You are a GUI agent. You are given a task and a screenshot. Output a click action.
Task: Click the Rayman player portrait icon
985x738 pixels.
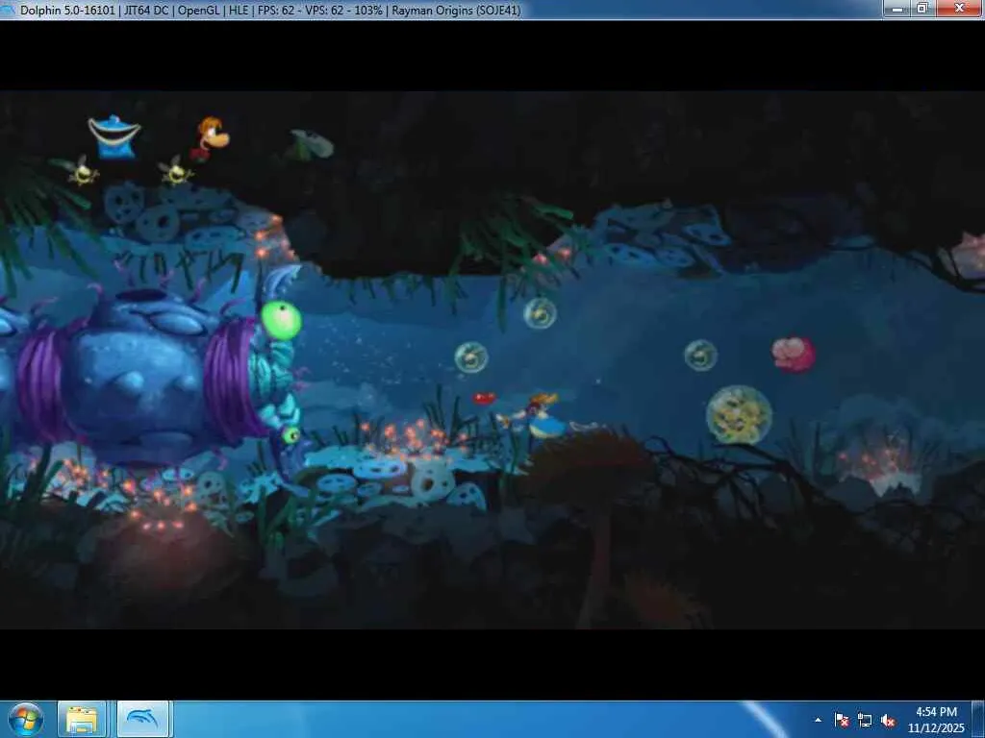211,138
